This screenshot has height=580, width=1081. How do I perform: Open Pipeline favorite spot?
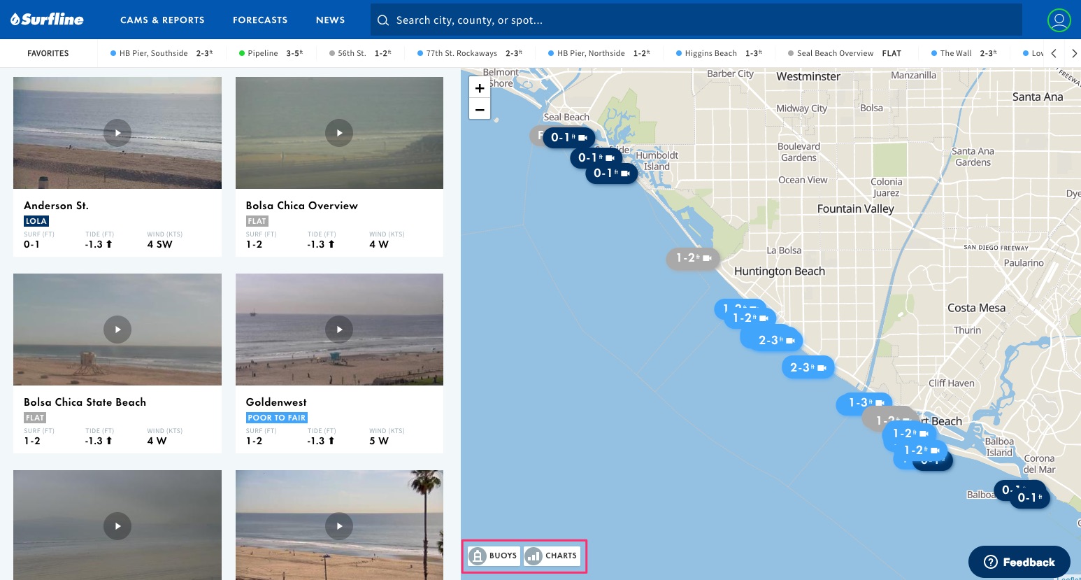(271, 53)
